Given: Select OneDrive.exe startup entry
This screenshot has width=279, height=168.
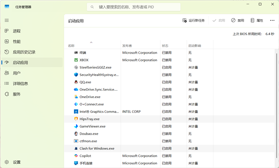Looking at the screenshot, I should 90,97.
